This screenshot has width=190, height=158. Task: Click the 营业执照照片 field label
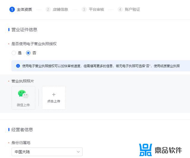[23, 81]
